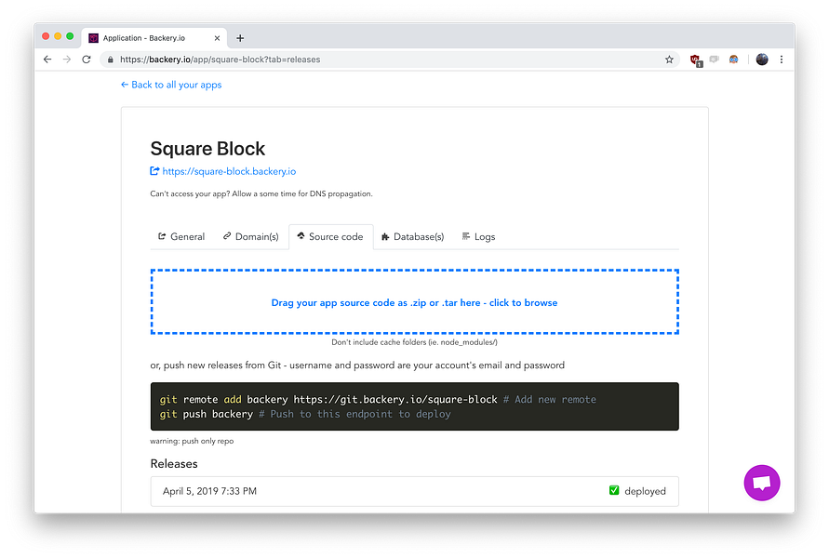The height and width of the screenshot is (558, 829).
Task: Select the Source code tab
Action: pyautogui.click(x=330, y=237)
